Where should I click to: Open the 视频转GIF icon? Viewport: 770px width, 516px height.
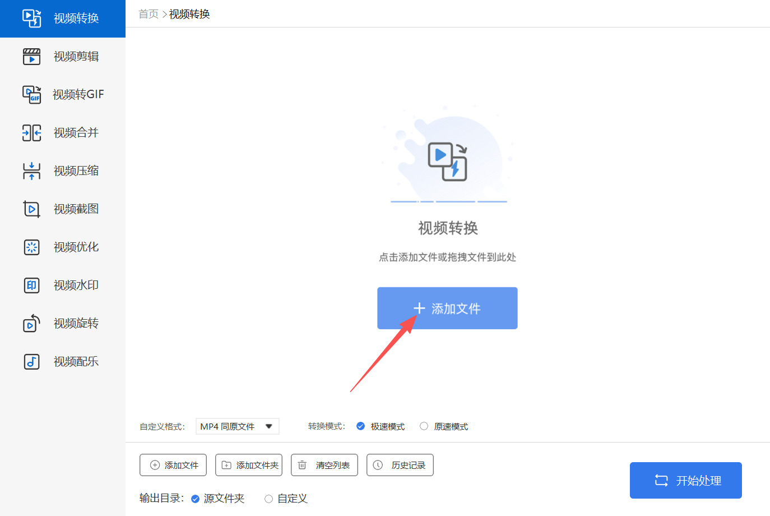point(31,94)
